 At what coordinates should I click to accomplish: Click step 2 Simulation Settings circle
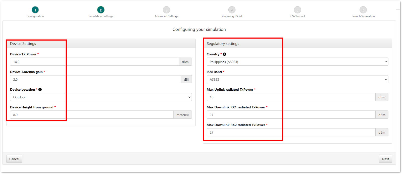pos(101,10)
